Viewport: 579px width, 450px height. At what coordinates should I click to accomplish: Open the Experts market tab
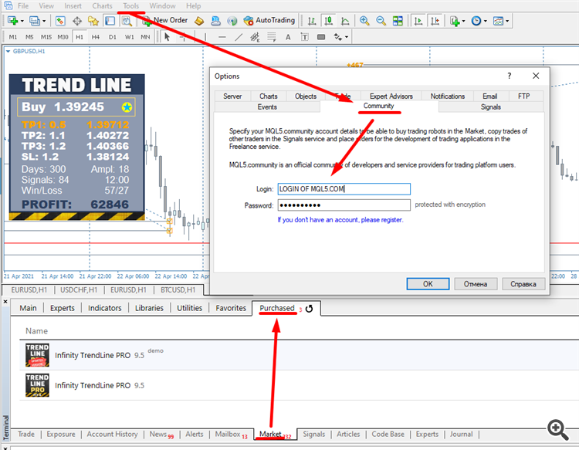click(62, 308)
